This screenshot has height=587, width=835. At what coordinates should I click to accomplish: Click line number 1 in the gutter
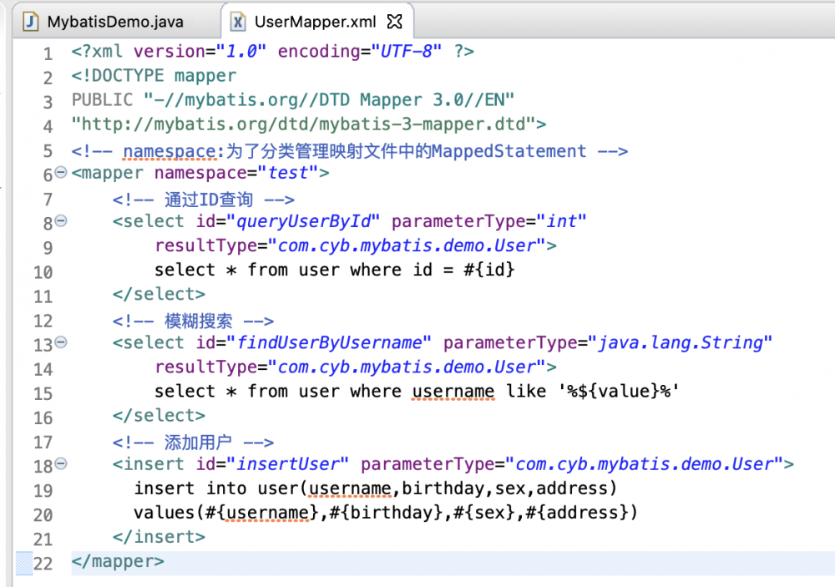(x=48, y=53)
